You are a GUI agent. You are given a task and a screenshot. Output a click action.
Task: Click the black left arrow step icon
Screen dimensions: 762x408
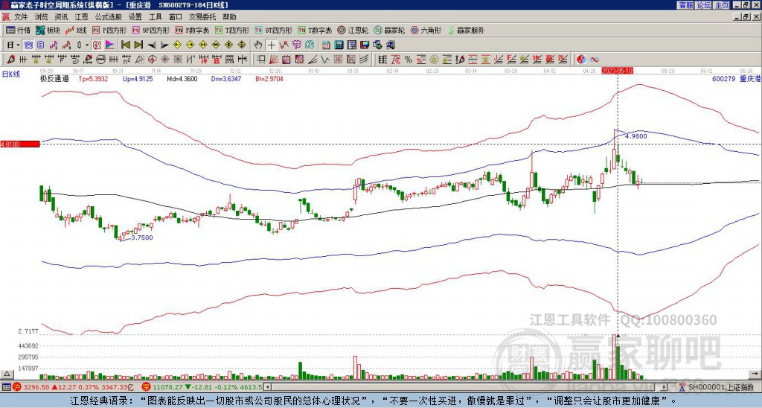point(152,45)
